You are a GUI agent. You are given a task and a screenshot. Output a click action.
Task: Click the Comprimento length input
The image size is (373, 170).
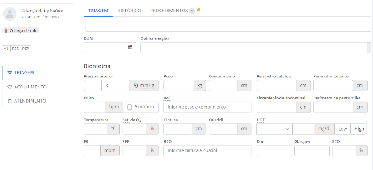coord(223,86)
